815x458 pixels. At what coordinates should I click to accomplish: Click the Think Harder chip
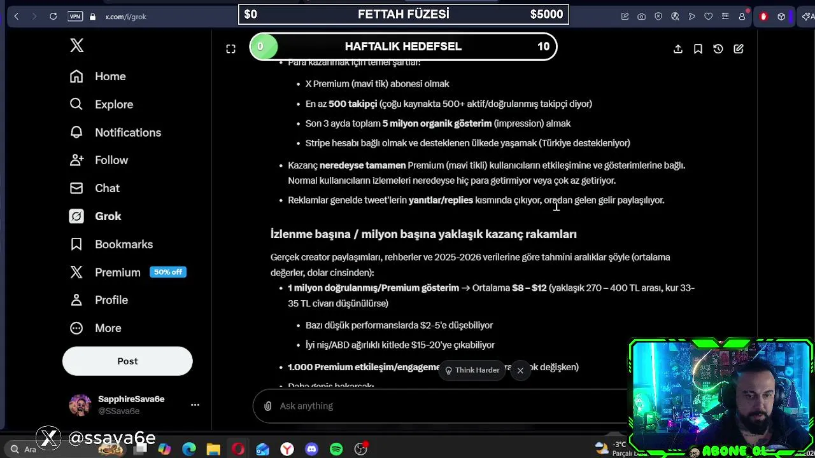(x=472, y=370)
